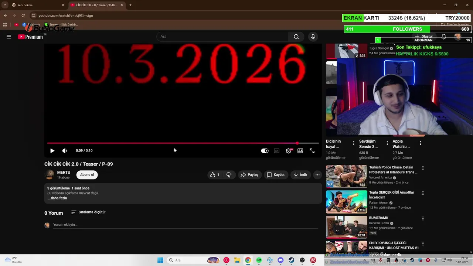
Task: Click the search magnifier button
Action: tap(296, 37)
